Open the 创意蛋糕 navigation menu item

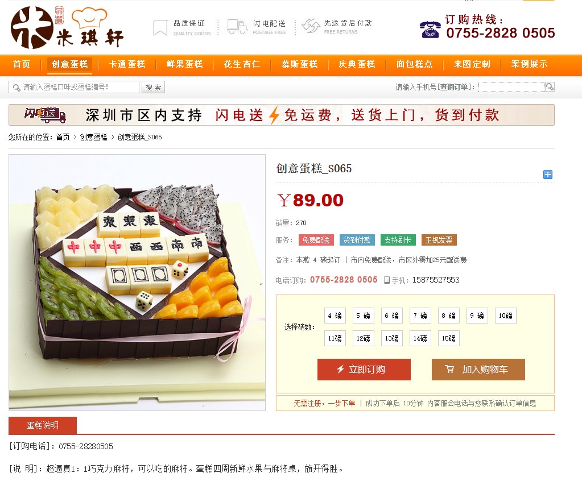[70, 64]
